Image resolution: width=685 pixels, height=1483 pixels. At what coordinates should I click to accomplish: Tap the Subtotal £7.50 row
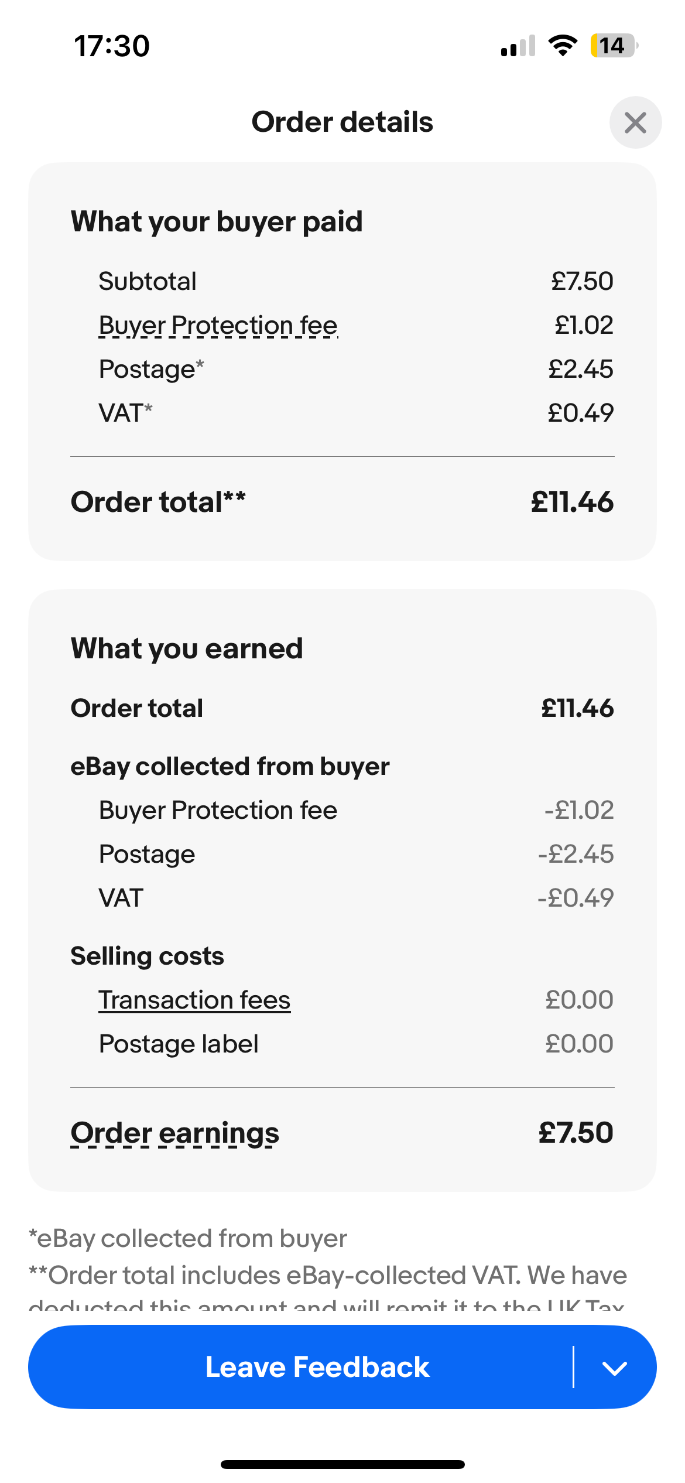click(342, 281)
